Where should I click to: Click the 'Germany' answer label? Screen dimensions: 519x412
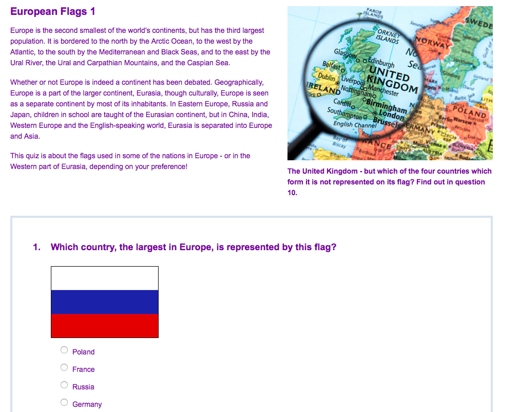point(87,404)
